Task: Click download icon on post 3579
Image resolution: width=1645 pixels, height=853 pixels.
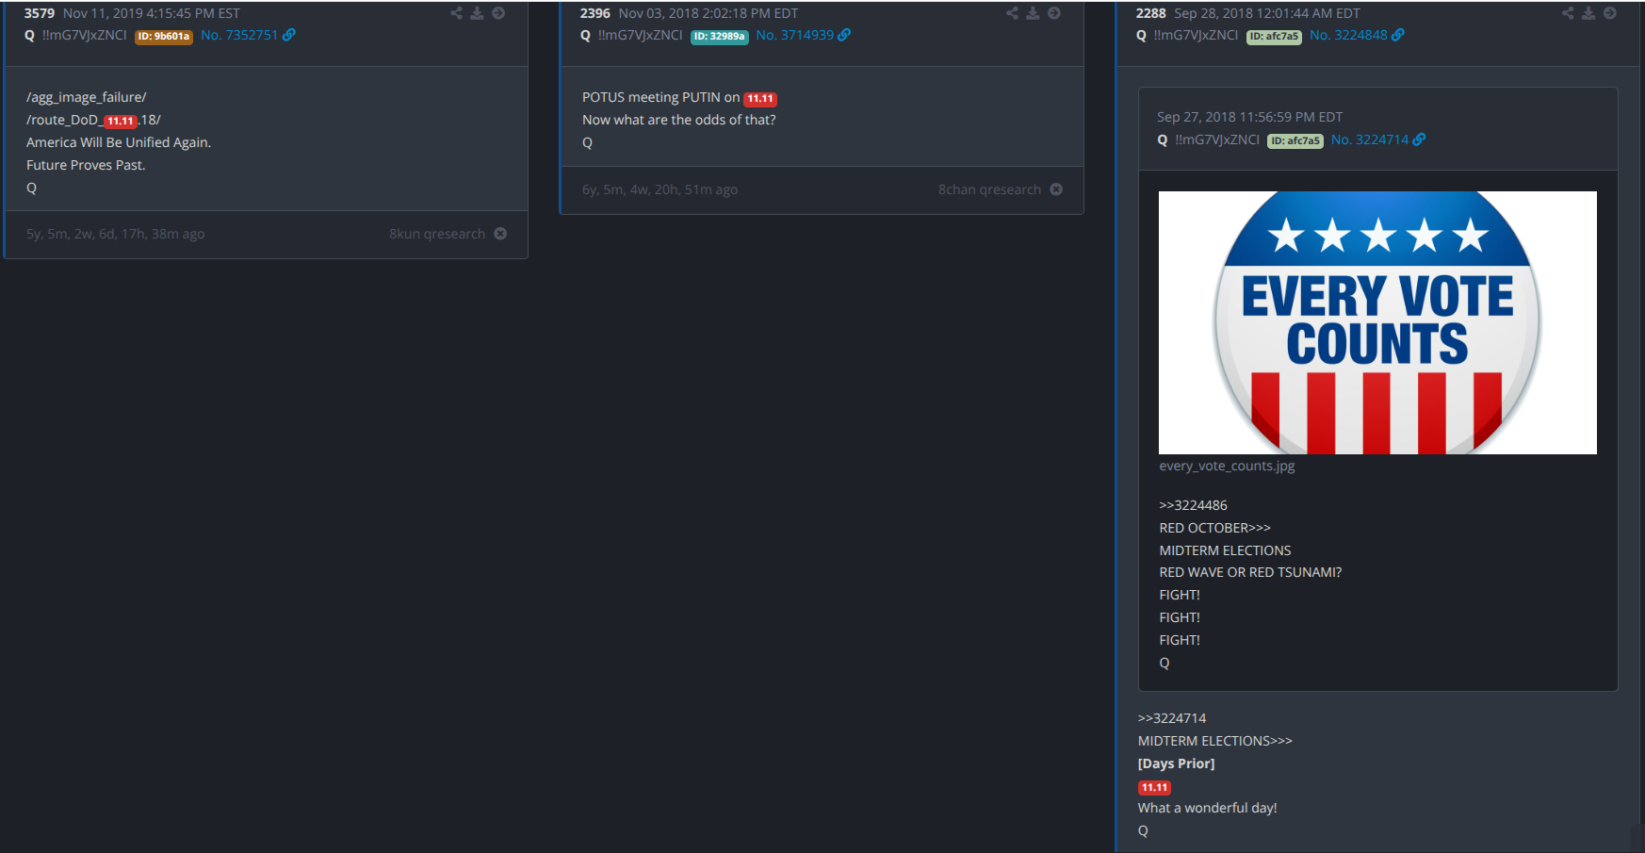Action: (x=477, y=13)
